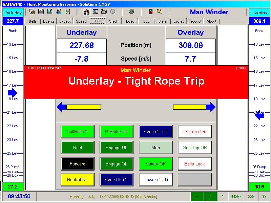Click the grey clock toolbar icon
The height and width of the screenshot is (203, 271).
coord(113,12)
